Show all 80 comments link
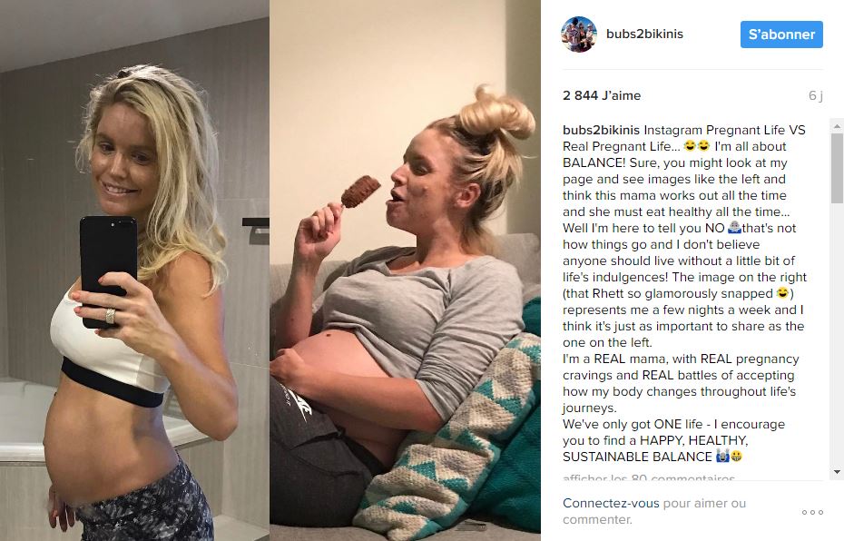Screen dimensions: 844x541 (649, 477)
